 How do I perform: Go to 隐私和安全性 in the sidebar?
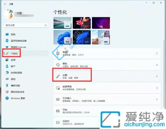[18, 92]
